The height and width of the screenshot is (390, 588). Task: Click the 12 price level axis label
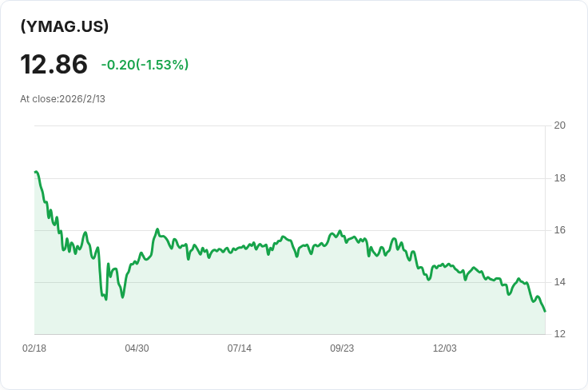(x=559, y=334)
